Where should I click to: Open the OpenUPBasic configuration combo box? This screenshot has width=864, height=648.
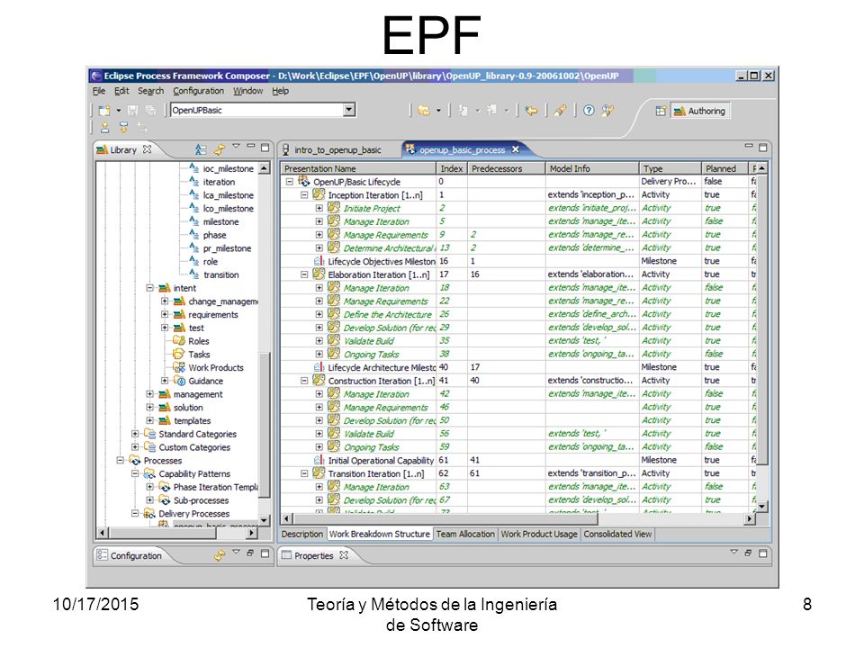tap(349, 110)
